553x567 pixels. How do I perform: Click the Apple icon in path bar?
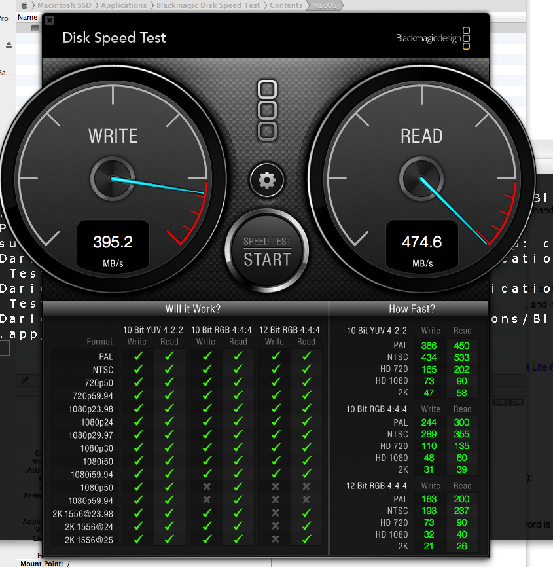pos(24,5)
